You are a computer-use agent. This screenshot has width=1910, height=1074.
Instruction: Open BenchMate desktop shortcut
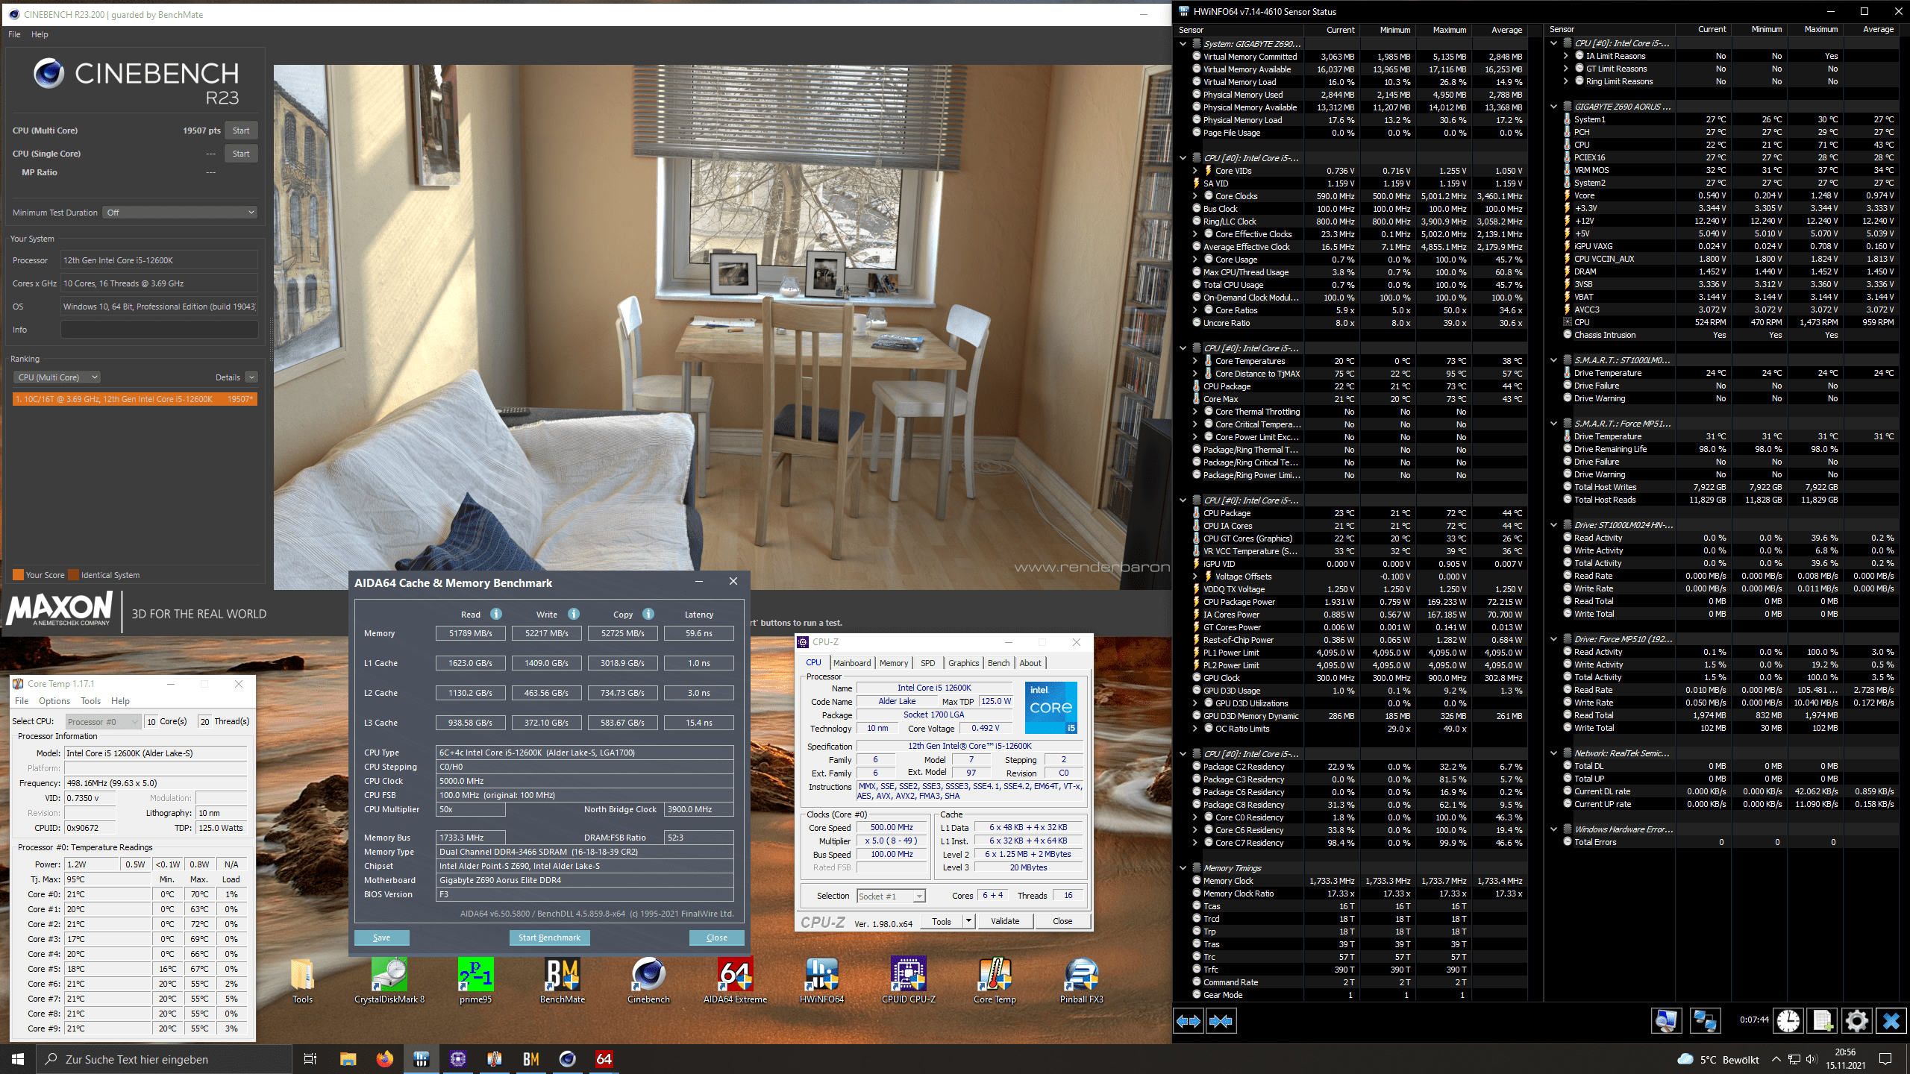(563, 981)
